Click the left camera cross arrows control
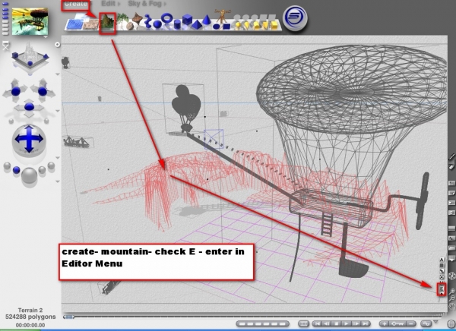This screenshot has width=456, height=331. (x=15, y=90)
